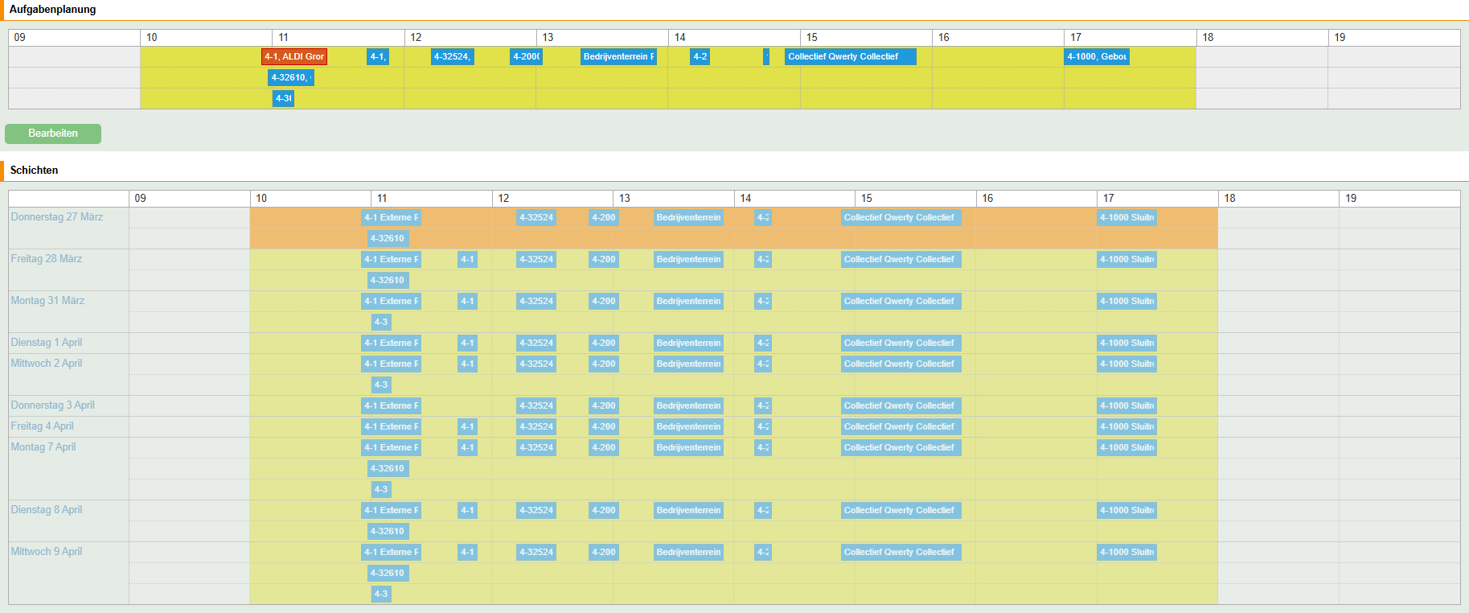Image resolution: width=1469 pixels, height=613 pixels.
Task: Click hour 12 header in Schichten timeline
Action: [504, 199]
